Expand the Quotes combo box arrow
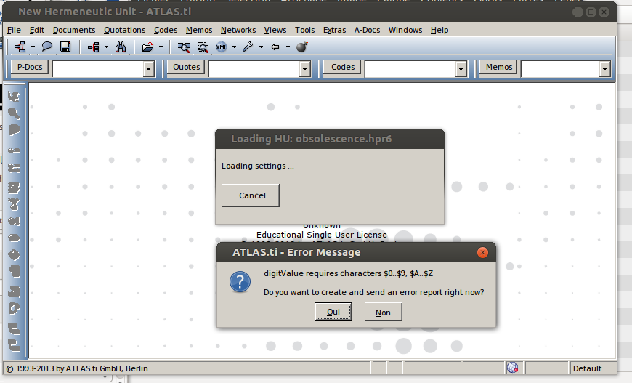 pos(304,69)
